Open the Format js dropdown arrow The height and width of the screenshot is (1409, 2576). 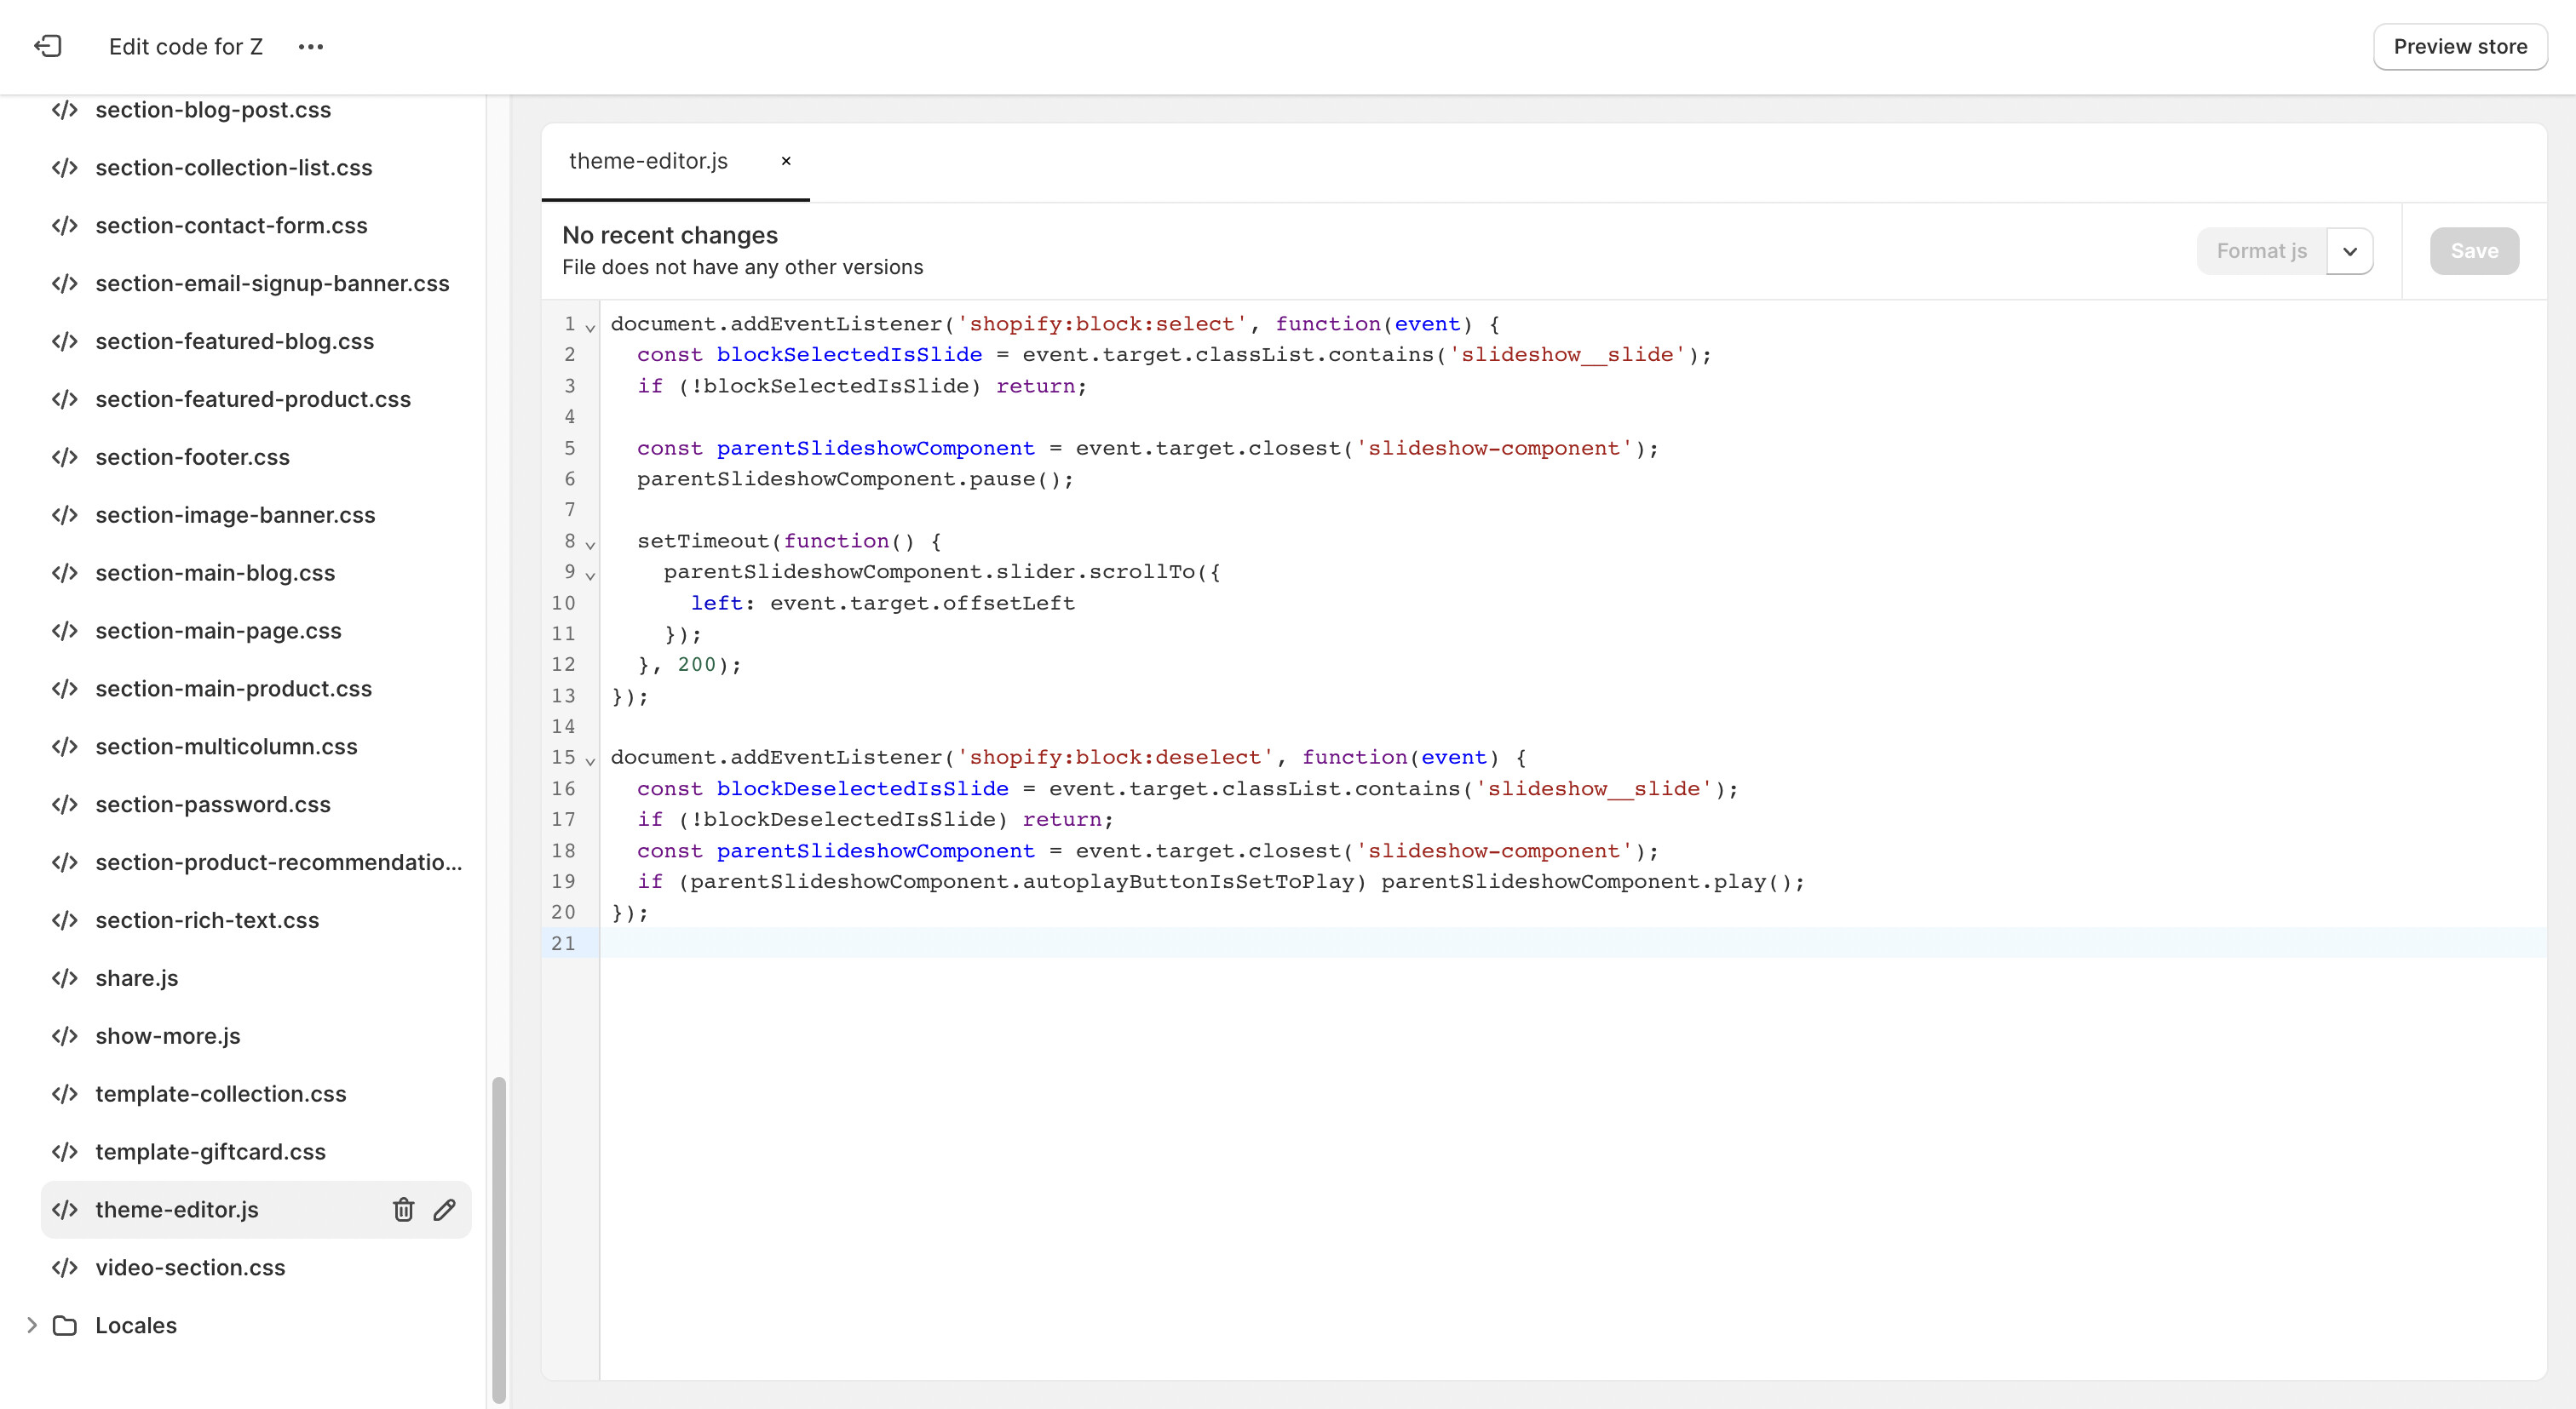[2350, 251]
